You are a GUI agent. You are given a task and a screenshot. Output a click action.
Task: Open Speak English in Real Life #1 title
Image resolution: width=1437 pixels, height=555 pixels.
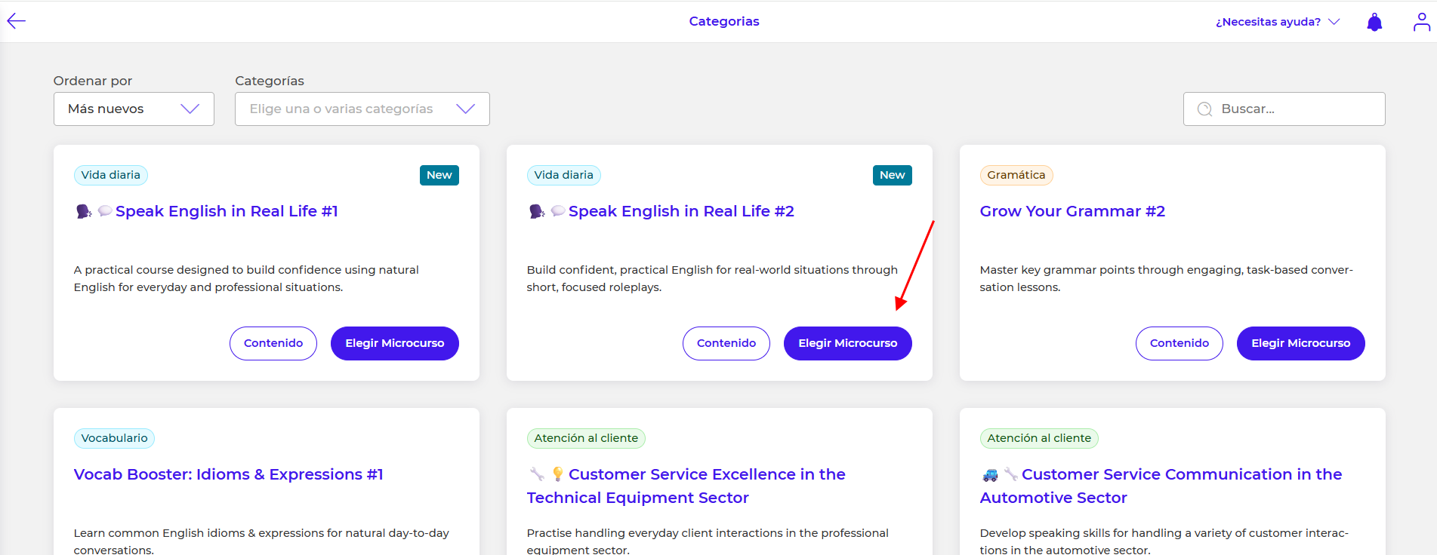pyautogui.click(x=226, y=211)
